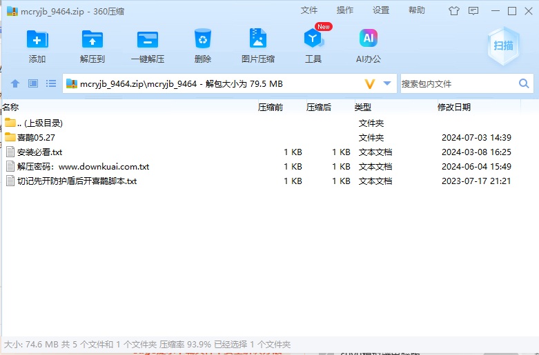
Task: Click the 文件夹 type cell of 喜鹊05.27
Action: 371,138
